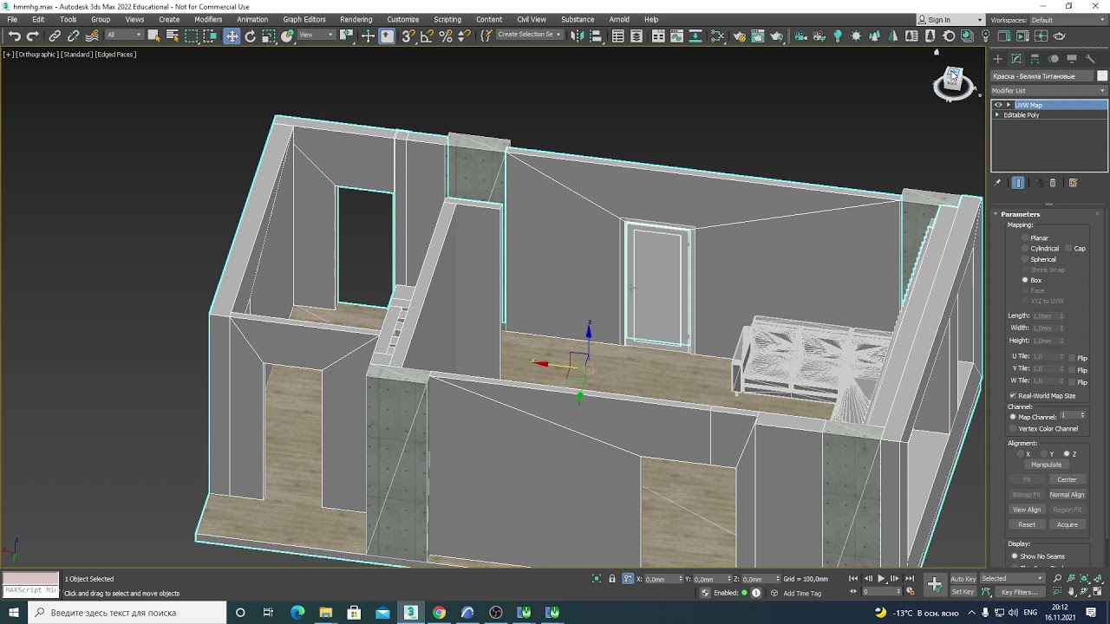Open the Animation menu
The image size is (1110, 624).
[x=252, y=19]
